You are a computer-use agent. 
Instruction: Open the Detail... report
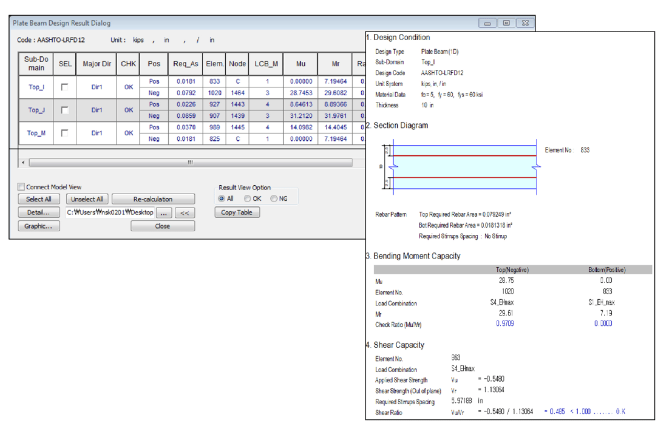click(39, 212)
